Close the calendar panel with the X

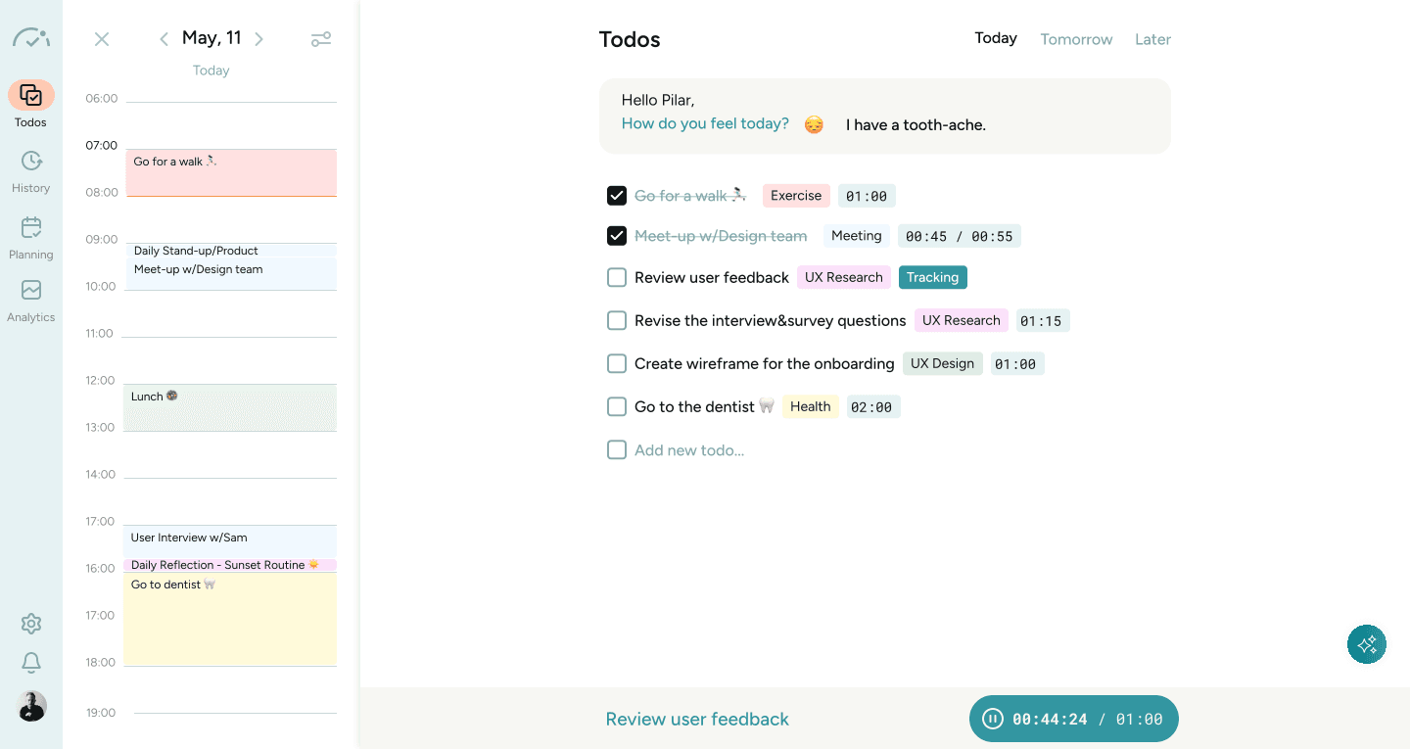coord(102,39)
